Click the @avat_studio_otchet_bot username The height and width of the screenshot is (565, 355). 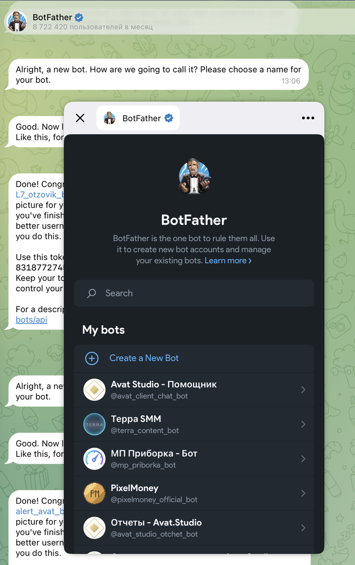[154, 534]
